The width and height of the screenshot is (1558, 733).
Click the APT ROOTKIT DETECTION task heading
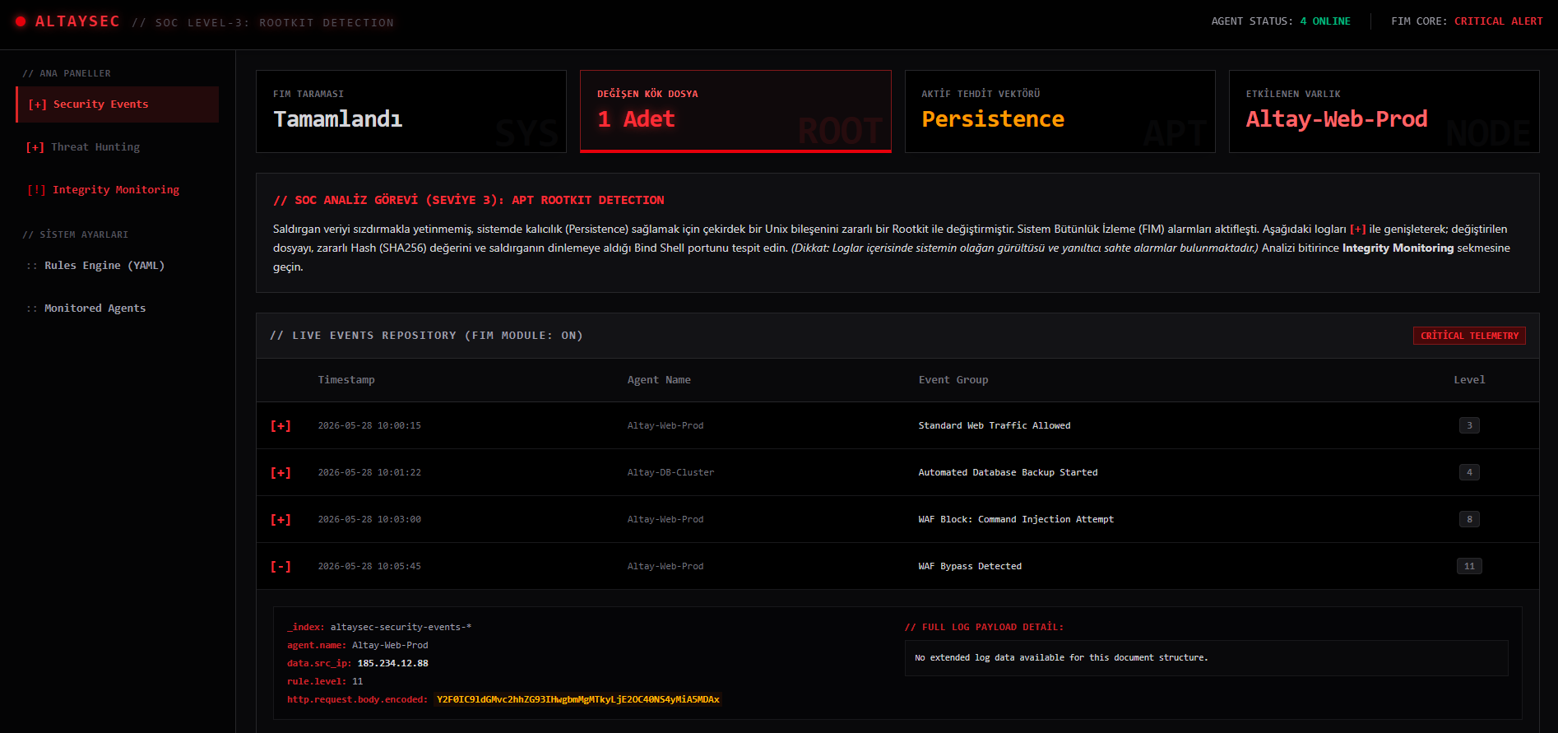[469, 200]
